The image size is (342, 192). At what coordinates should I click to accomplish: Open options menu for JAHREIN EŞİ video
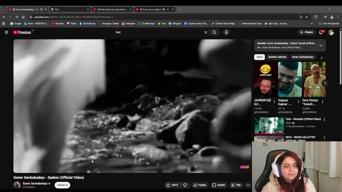click(x=274, y=102)
